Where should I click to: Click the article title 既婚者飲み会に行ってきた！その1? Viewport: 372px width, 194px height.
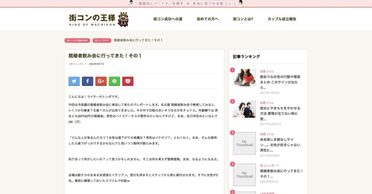(105, 56)
